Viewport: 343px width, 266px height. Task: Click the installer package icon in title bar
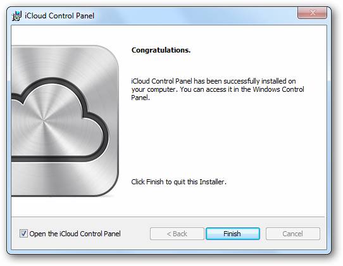16,16
